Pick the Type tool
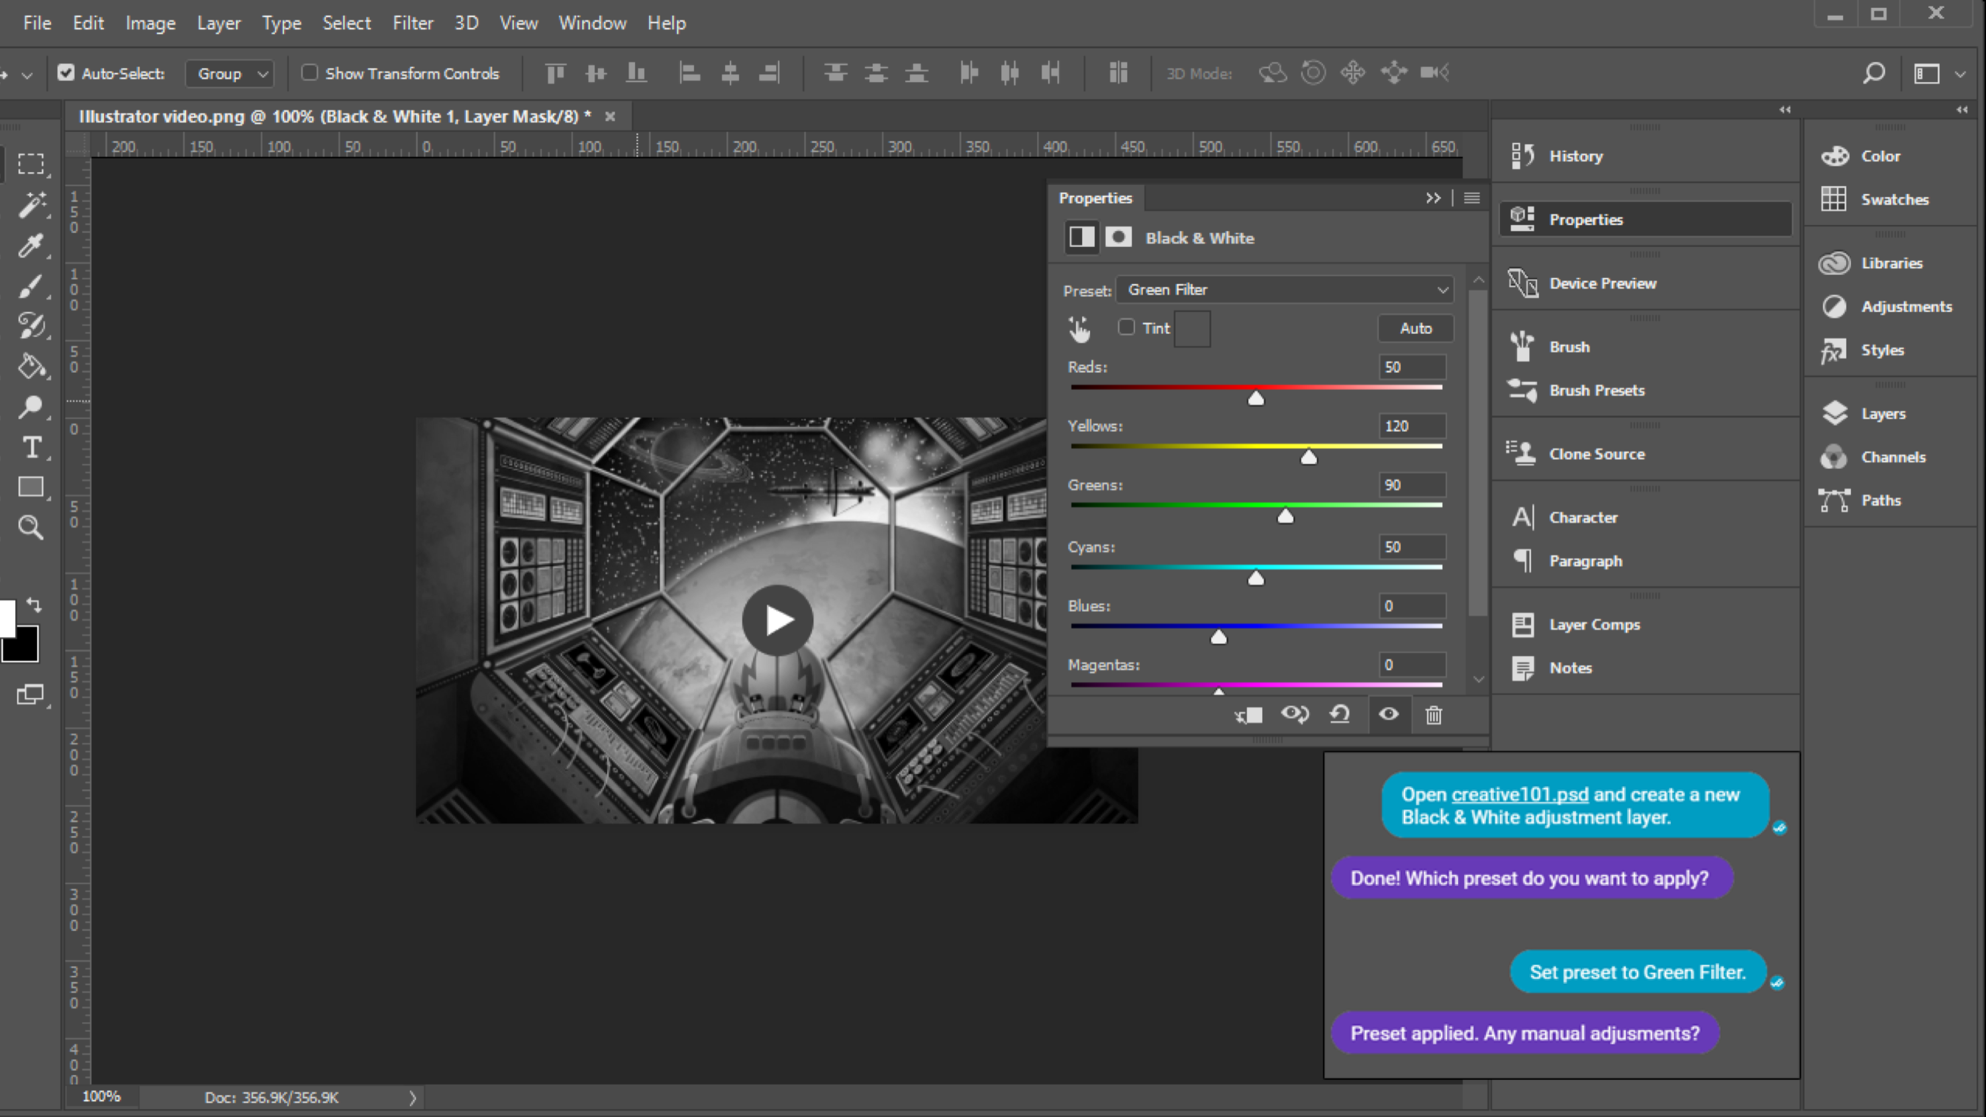 [x=32, y=447]
